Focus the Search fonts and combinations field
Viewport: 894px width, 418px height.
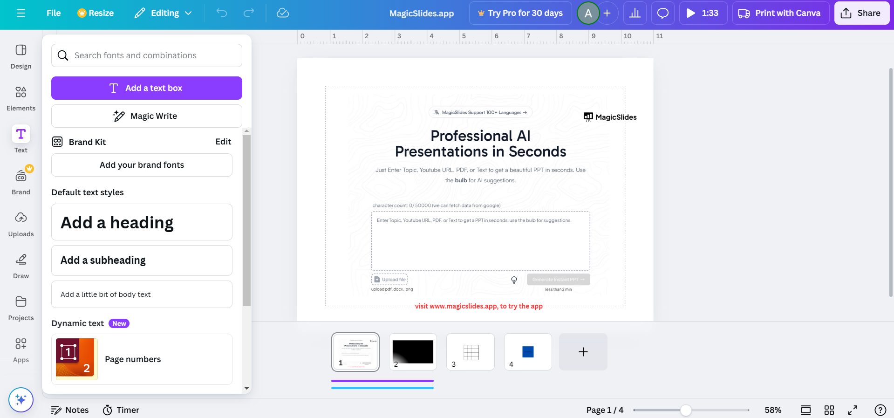[147, 55]
